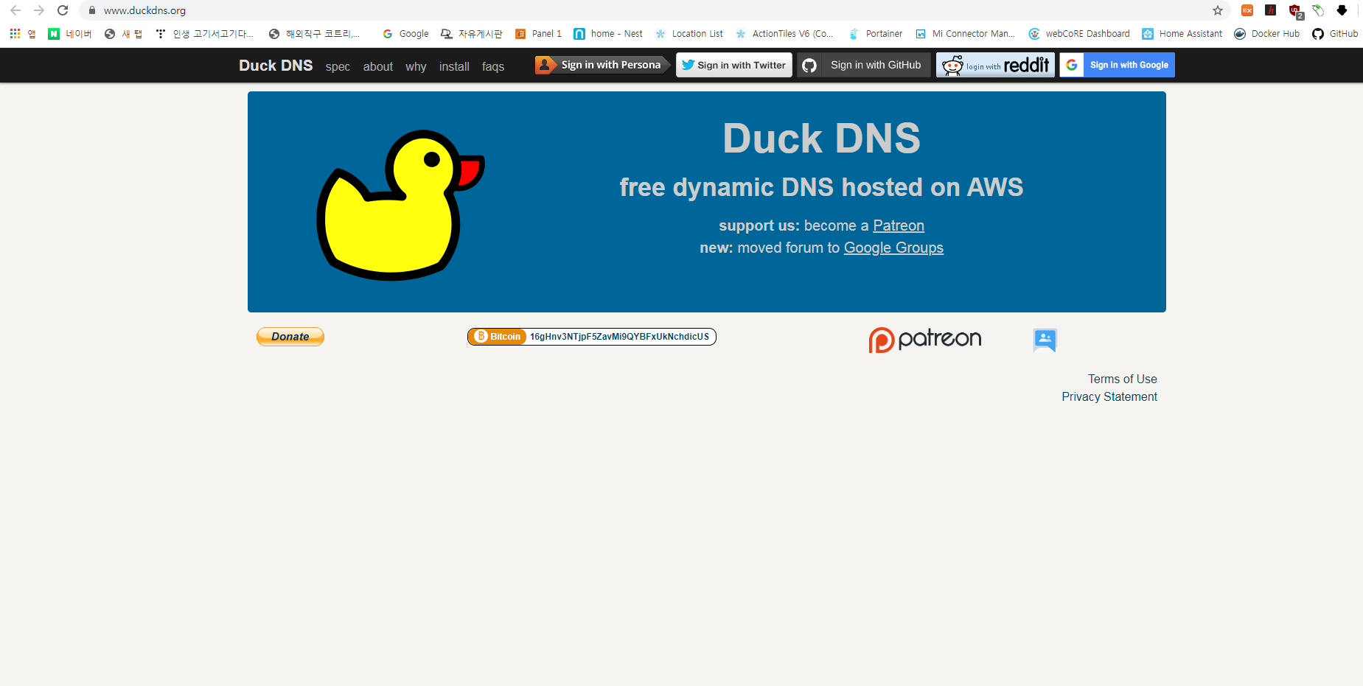Image resolution: width=1363 pixels, height=686 pixels.
Task: Open the ActionTiles V6 bookmark
Action: [784, 34]
